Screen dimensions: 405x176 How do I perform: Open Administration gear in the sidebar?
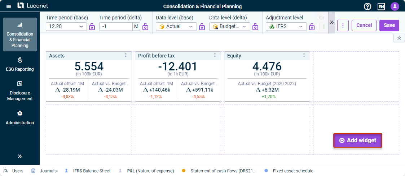[x=20, y=118]
